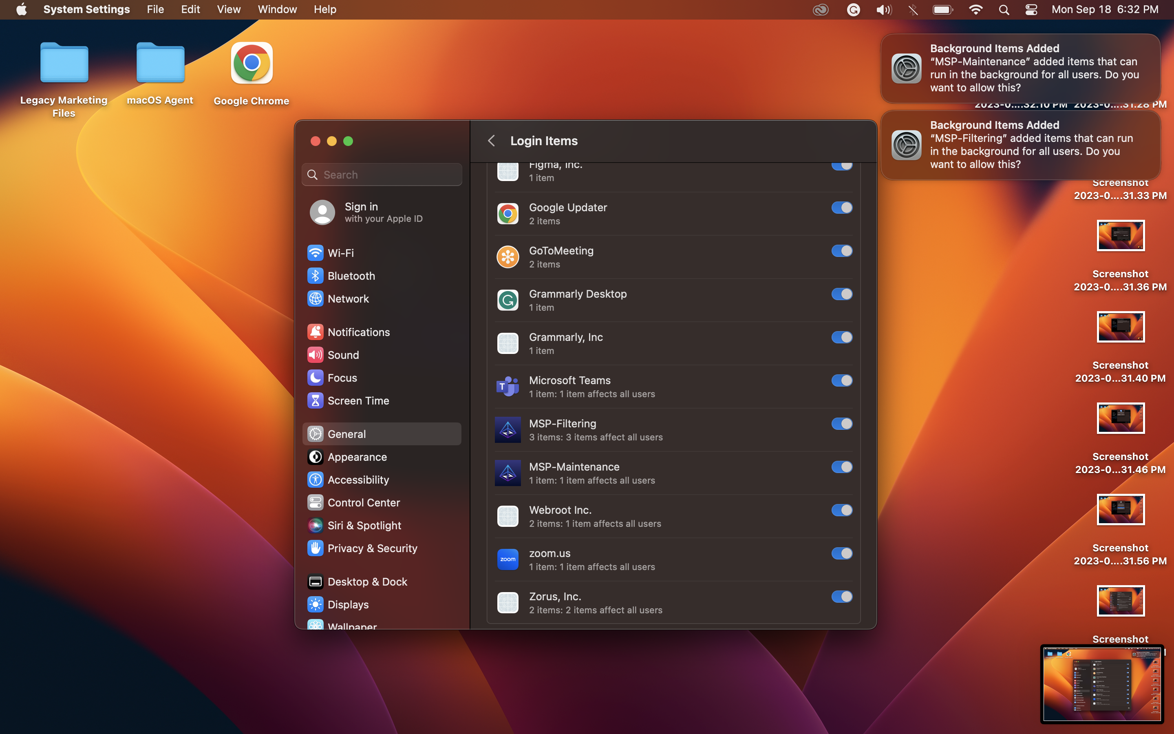
Task: Open the Window menu
Action: [277, 9]
